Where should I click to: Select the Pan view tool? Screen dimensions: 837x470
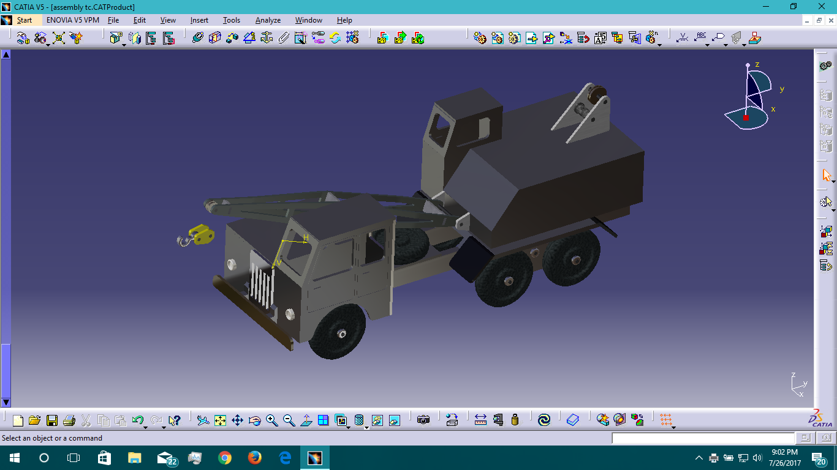coord(237,420)
